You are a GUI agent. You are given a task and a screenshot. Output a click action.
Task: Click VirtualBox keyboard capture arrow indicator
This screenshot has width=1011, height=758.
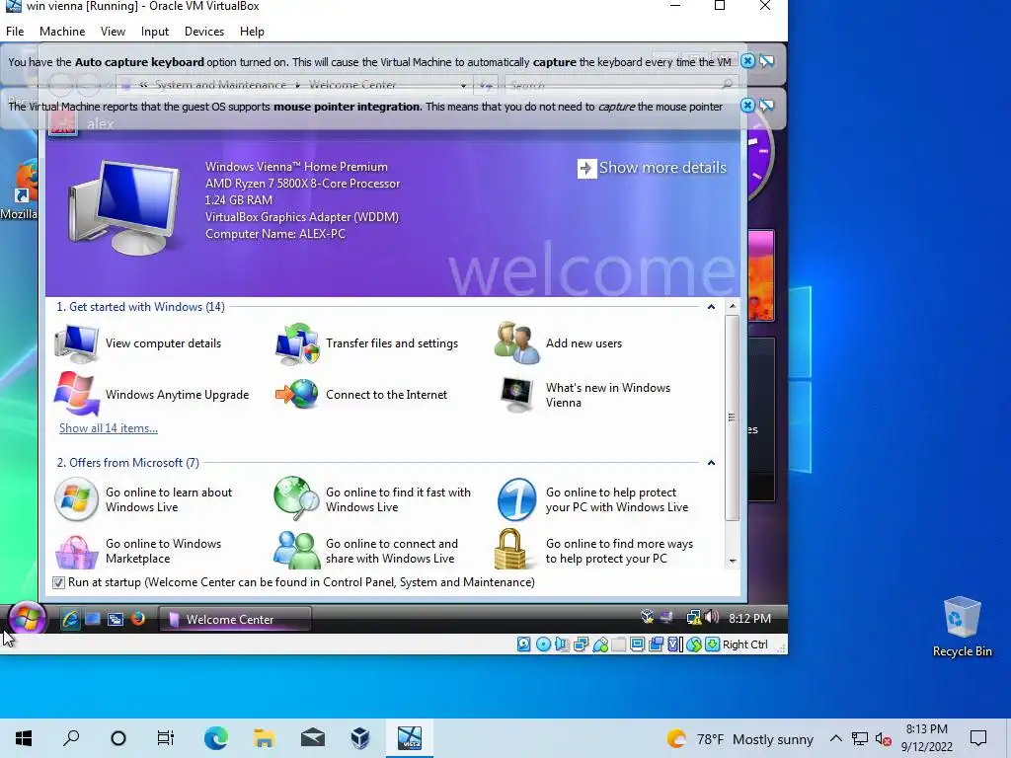[713, 644]
